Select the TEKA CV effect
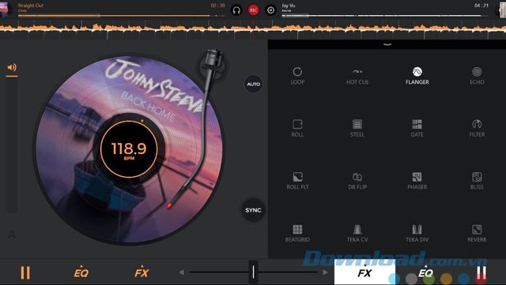506x285 pixels. tap(357, 234)
